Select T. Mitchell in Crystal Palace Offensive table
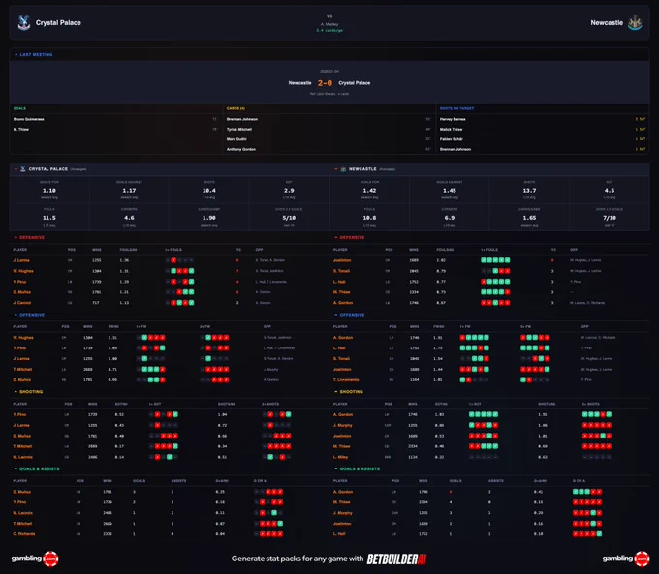 tap(22, 370)
